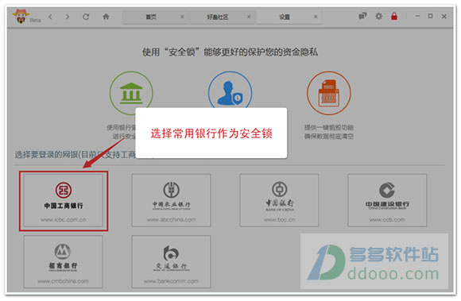Open the multi-window icon in the toolbar

[x=362, y=16]
